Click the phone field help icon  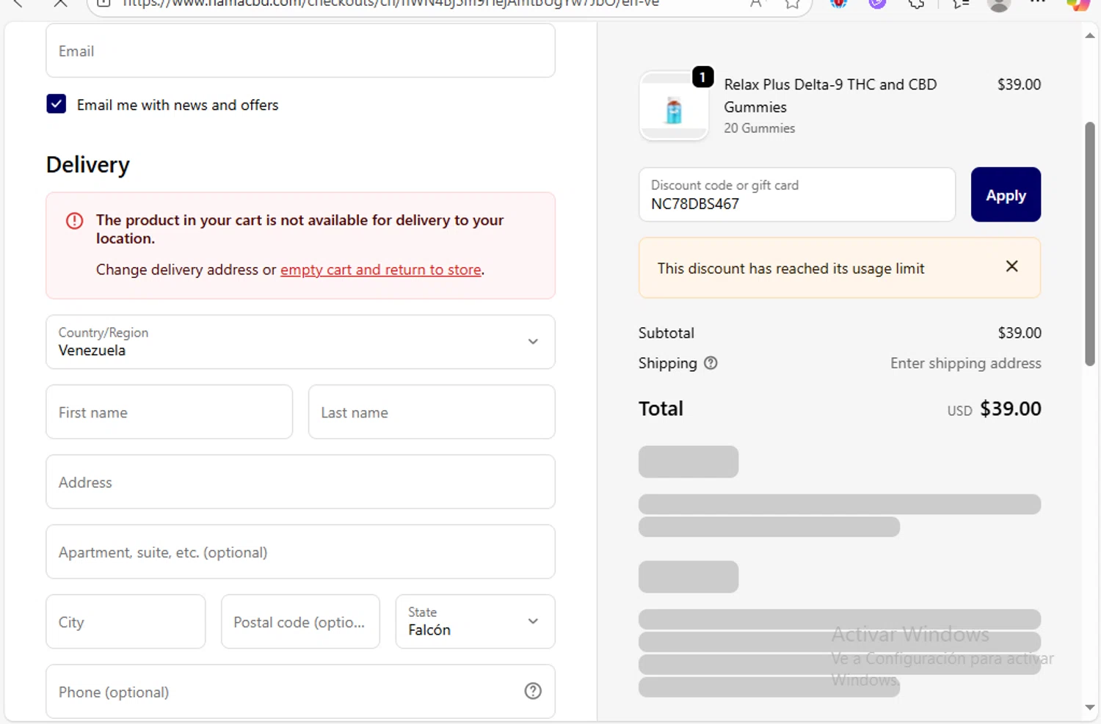tap(533, 691)
